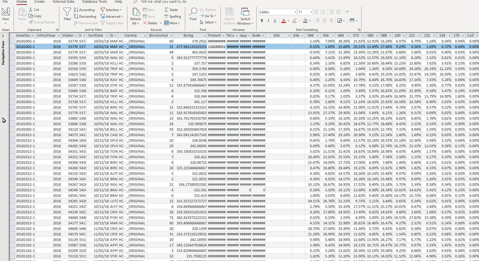
Task: Copy the selected record
Action: 35,16
